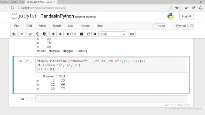Run the current cell
The height and width of the screenshot is (115, 205).
(x=71, y=34)
